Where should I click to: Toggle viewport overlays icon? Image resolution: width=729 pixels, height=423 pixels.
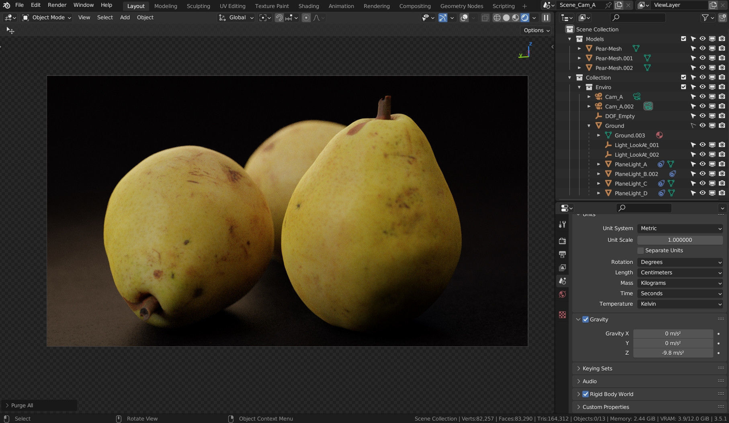[x=464, y=18]
